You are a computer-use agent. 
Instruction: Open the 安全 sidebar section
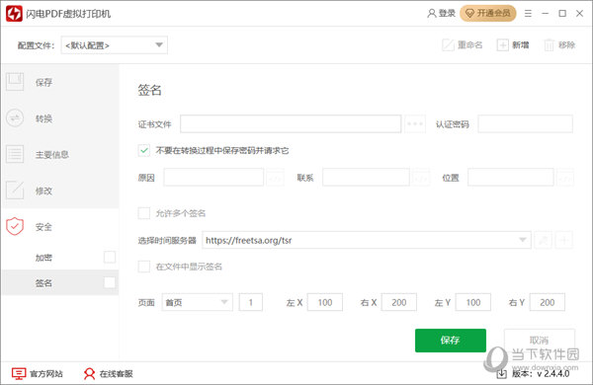[60, 227]
